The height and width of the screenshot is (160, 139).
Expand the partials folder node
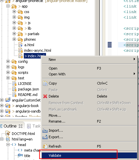(x=14, y=33)
